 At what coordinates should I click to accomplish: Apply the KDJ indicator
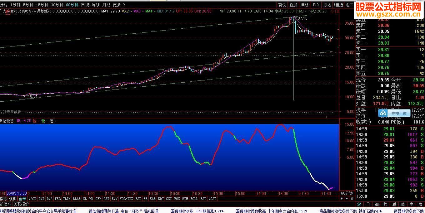coord(161,199)
